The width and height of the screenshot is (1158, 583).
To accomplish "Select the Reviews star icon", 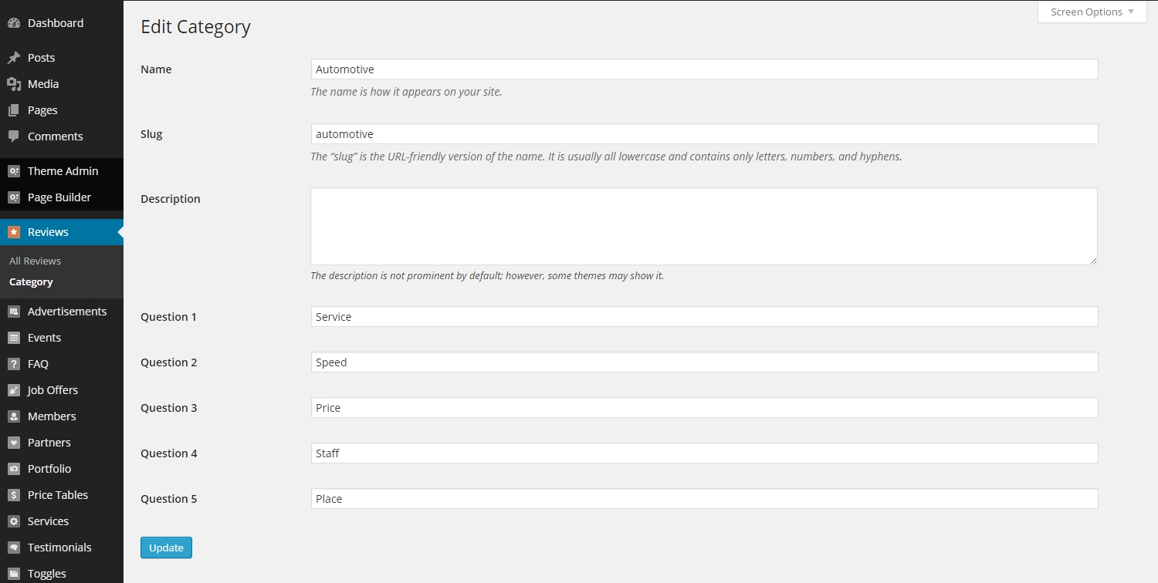I will click(14, 232).
